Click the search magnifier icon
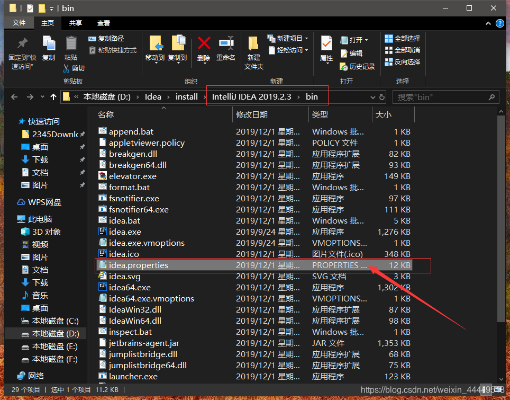 (x=491, y=97)
